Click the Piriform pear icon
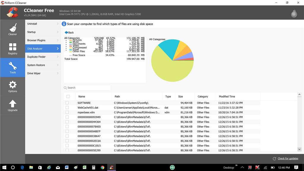 click(x=294, y=13)
